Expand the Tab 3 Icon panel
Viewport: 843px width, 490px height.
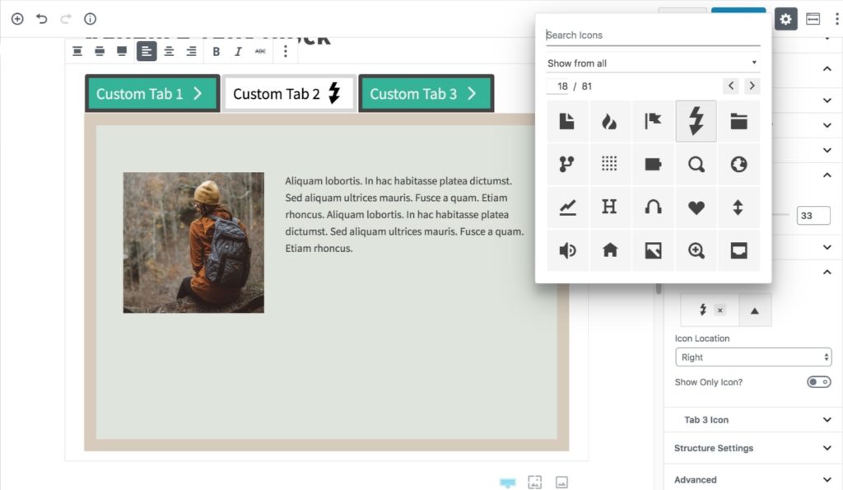[x=752, y=420]
